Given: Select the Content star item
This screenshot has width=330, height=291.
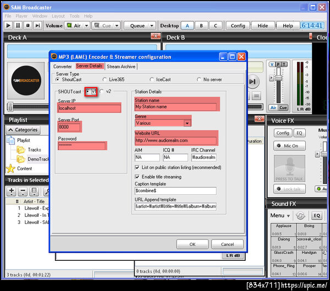Looking at the screenshot, I should click(19, 169).
